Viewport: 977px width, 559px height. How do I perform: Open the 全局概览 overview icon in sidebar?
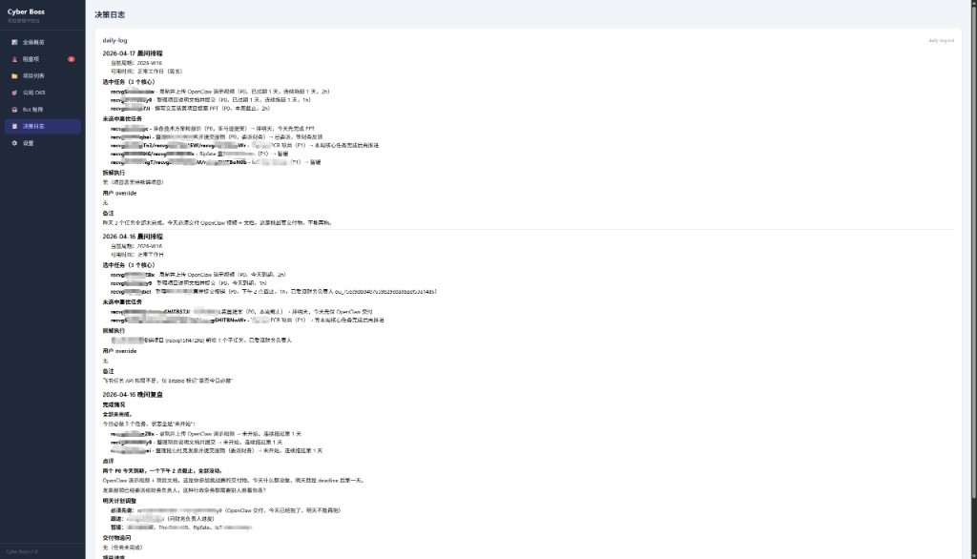(x=14, y=42)
